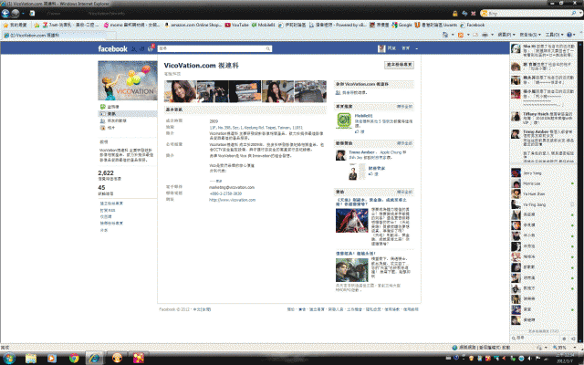Open the notifications icon with the red badge

tap(151, 48)
